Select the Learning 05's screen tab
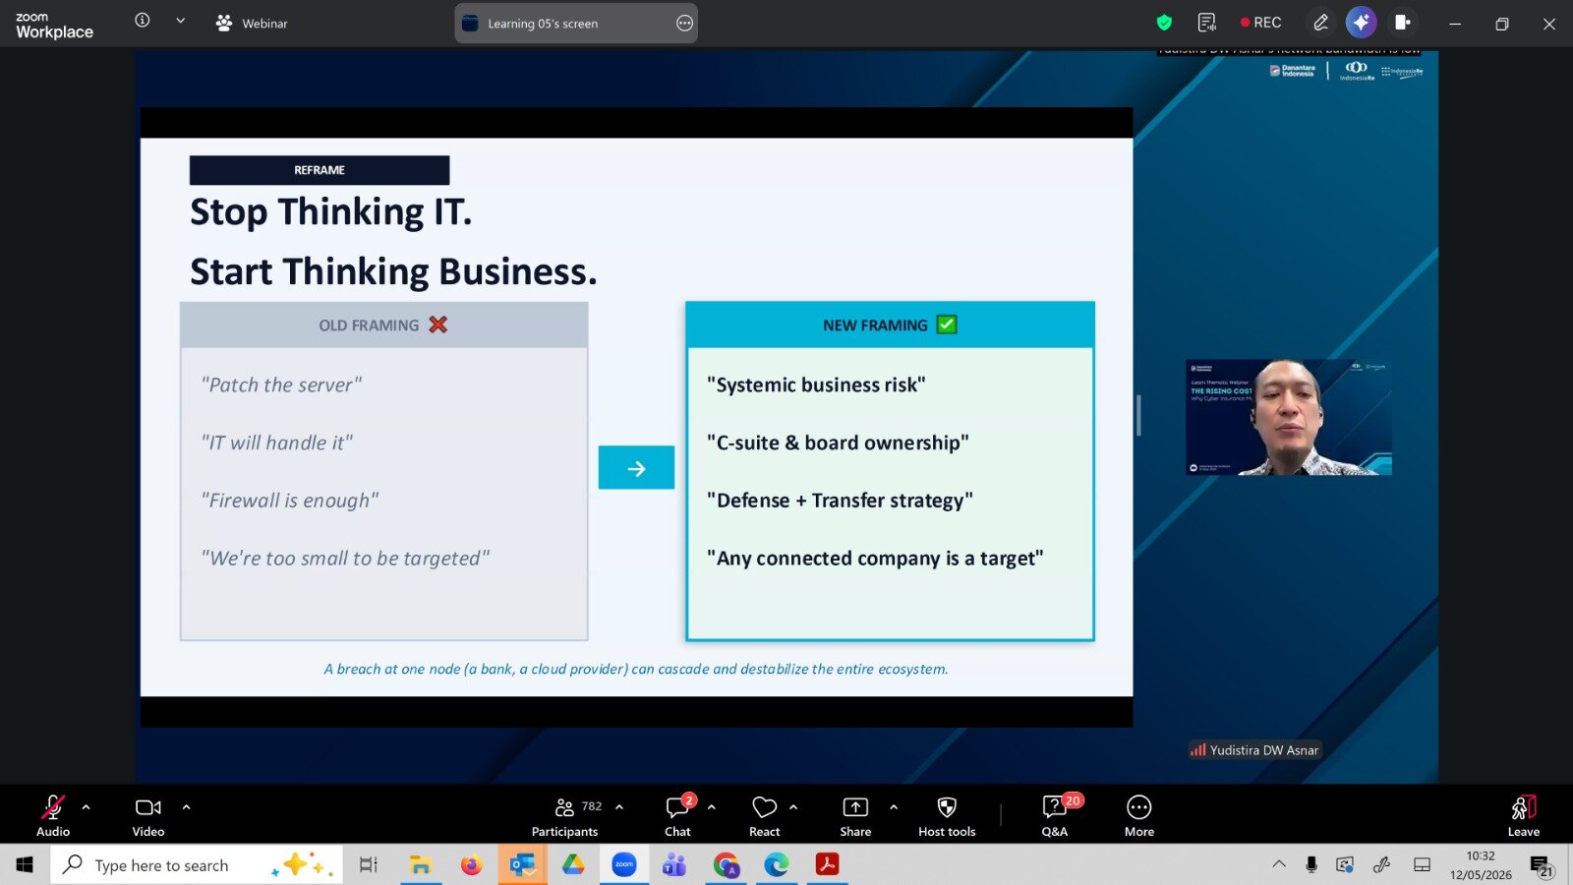The width and height of the screenshot is (1573, 885). (x=576, y=24)
